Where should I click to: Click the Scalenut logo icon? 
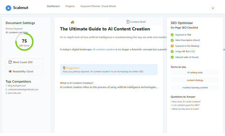pos(8,8)
